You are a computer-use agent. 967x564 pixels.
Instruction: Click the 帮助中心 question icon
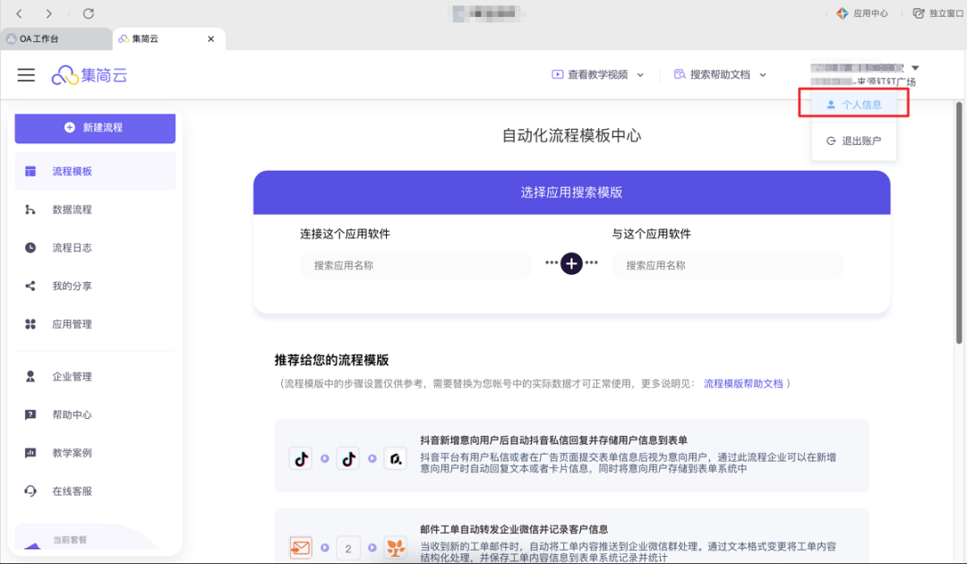[30, 414]
